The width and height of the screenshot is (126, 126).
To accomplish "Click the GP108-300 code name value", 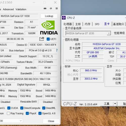I will click(x=93, y=52).
